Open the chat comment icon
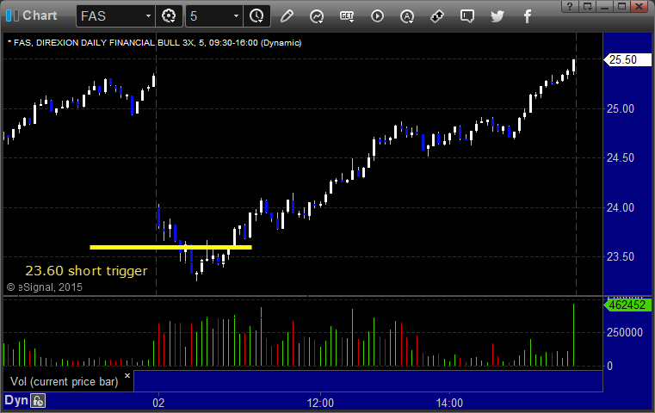The height and width of the screenshot is (413, 655). click(467, 16)
